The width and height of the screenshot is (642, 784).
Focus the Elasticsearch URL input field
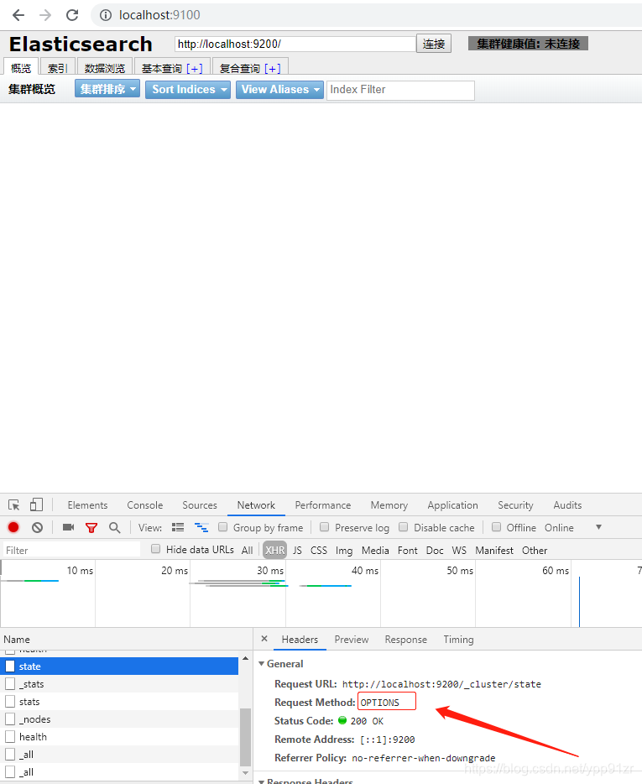295,44
